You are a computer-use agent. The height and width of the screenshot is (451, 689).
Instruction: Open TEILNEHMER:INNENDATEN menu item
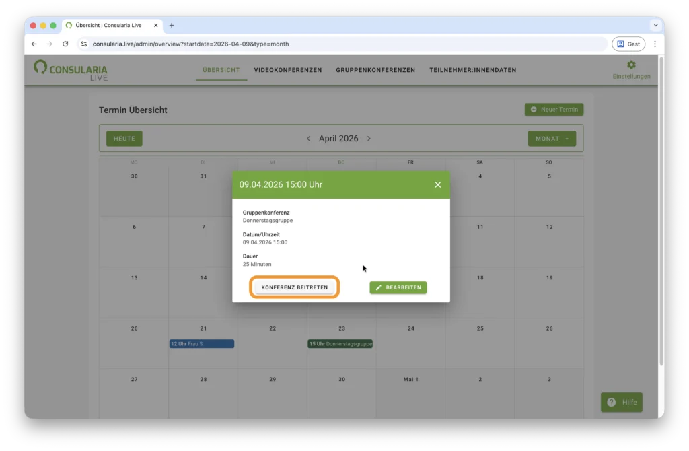[x=472, y=70]
